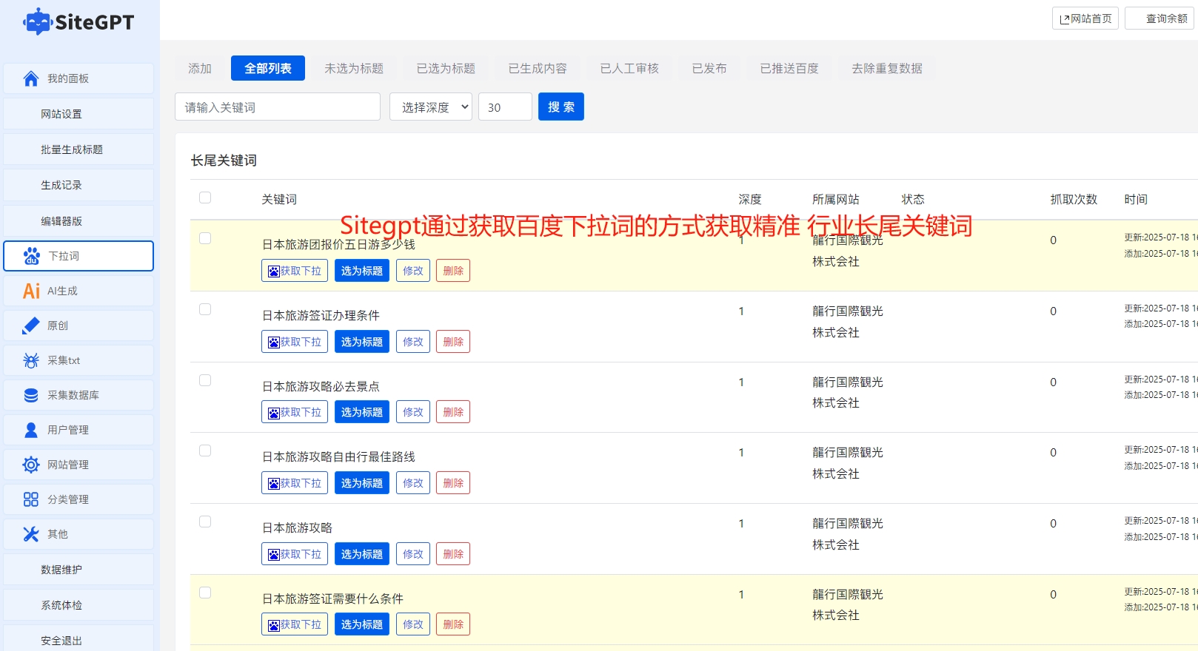
Task: Click the grid icon beside 分类管理
Action: [x=31, y=499]
